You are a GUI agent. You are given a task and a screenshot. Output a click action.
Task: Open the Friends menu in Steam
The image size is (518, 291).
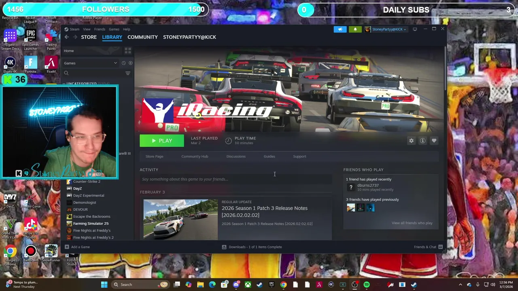click(100, 29)
